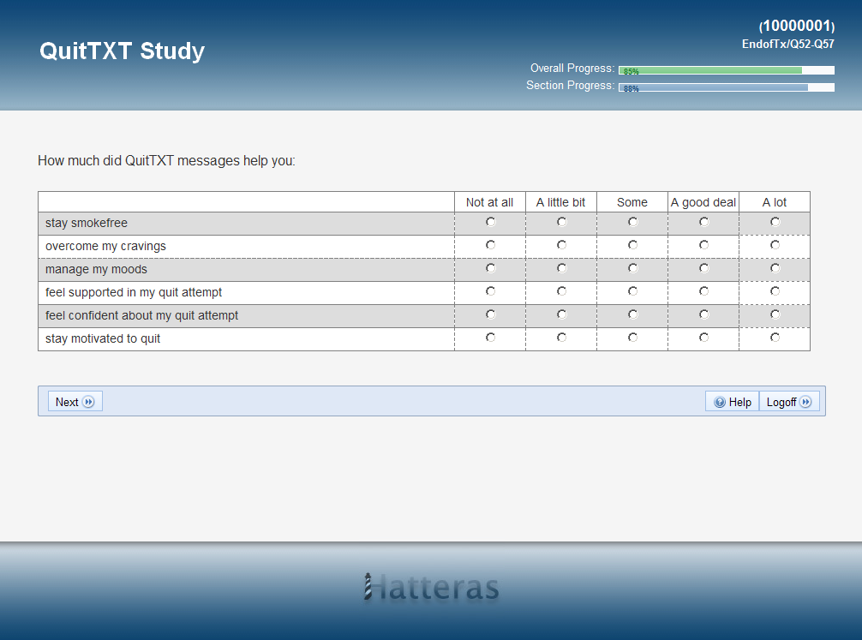Mark 'Some' for manage my moods
The height and width of the screenshot is (640, 862).
632,268
